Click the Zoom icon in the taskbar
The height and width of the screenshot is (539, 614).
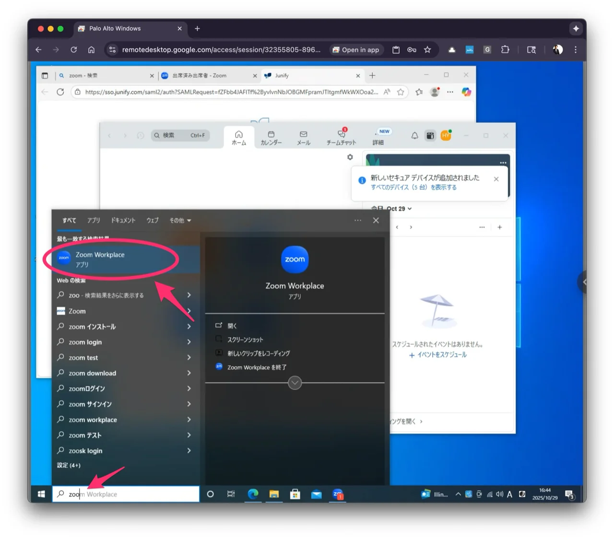[x=338, y=494]
